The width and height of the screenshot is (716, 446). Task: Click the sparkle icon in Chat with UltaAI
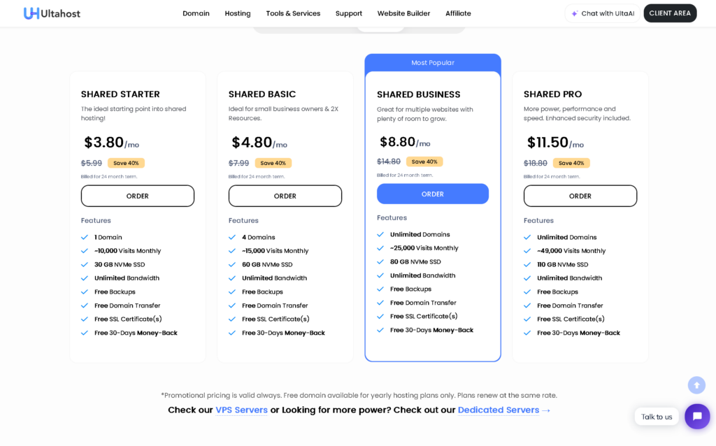(575, 14)
